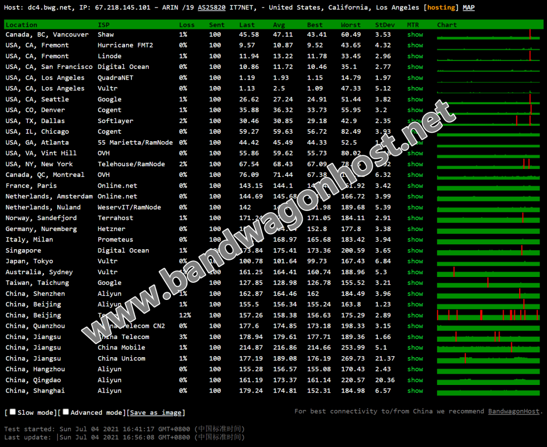Show MTR for Sydney Vultr row

pyautogui.click(x=415, y=272)
